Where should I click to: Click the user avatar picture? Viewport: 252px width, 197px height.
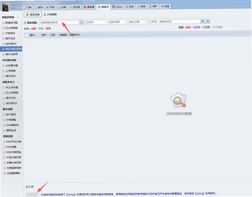tap(5, 7)
